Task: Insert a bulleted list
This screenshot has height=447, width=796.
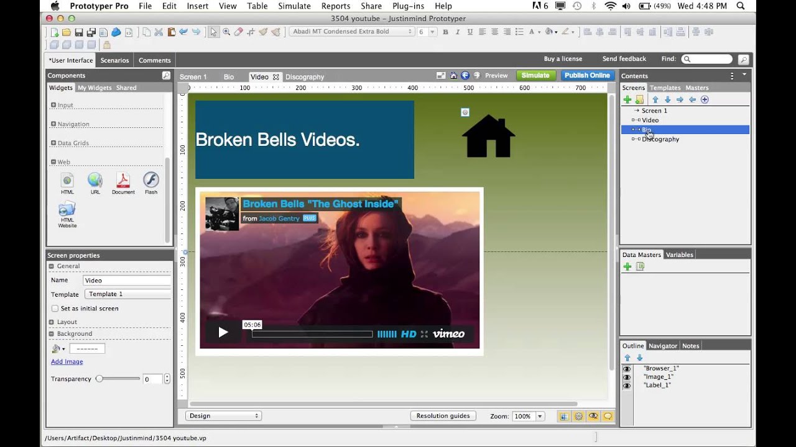Action: pyautogui.click(x=519, y=32)
